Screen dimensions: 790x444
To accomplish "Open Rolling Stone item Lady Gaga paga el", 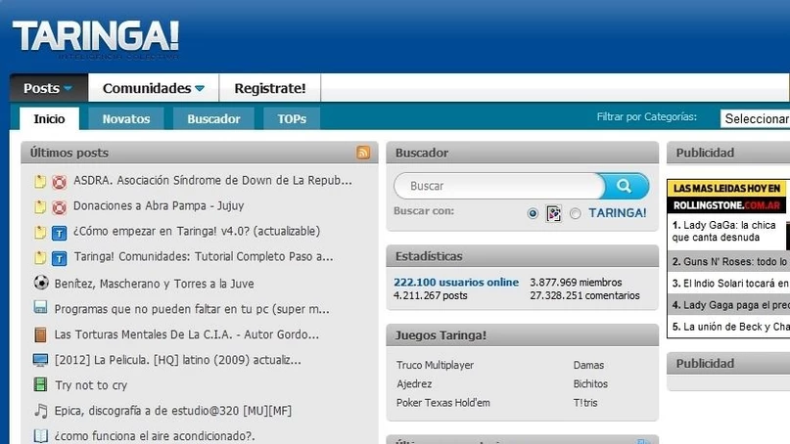I will [x=729, y=305].
